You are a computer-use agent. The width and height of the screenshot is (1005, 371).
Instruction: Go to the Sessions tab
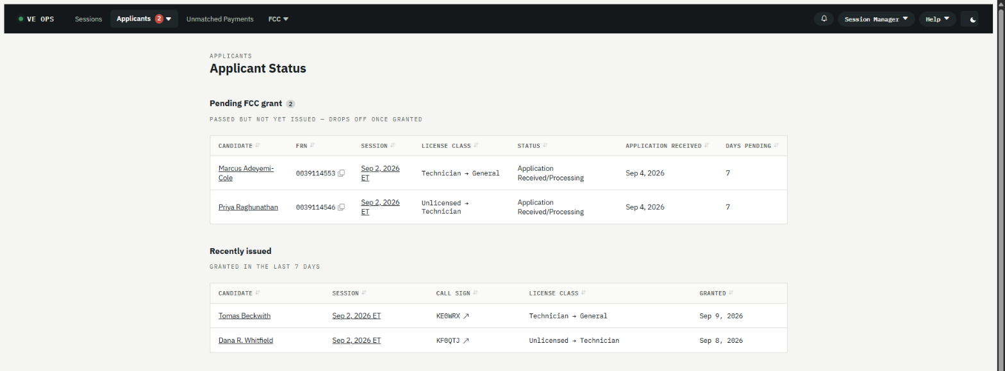(88, 19)
